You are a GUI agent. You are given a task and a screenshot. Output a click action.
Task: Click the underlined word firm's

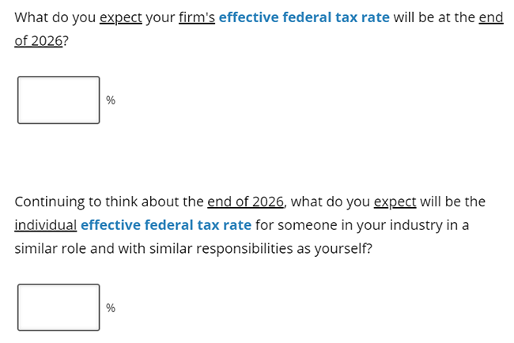pos(197,17)
